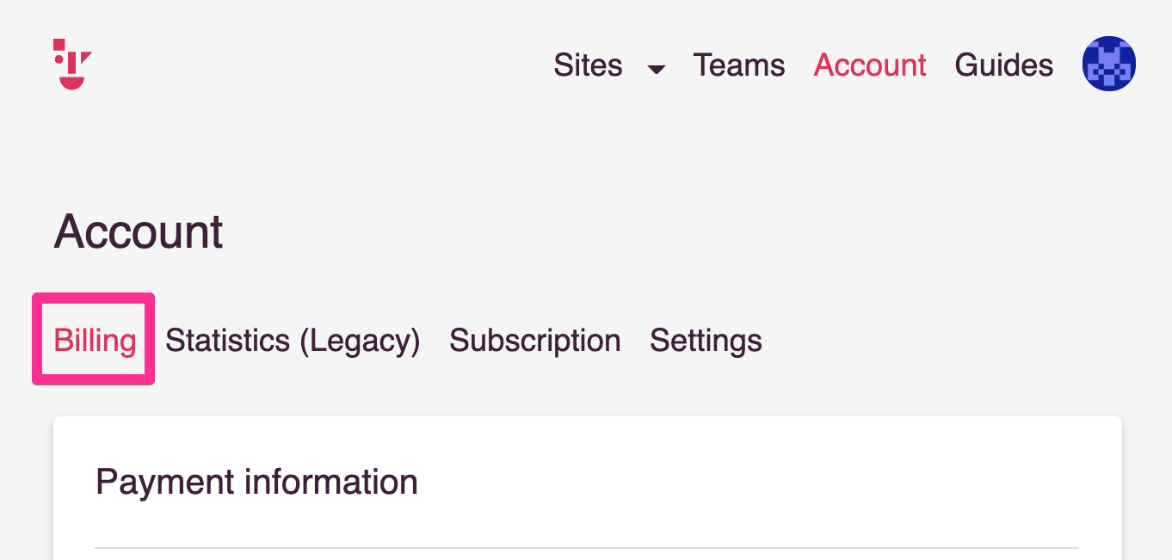Open the Statistics (Legacy) tab
This screenshot has width=1172, height=560.
[293, 341]
